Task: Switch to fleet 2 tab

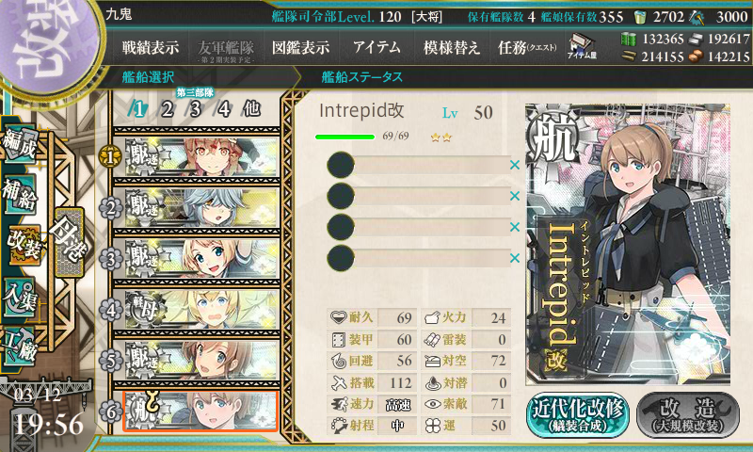Action: pyautogui.click(x=168, y=109)
